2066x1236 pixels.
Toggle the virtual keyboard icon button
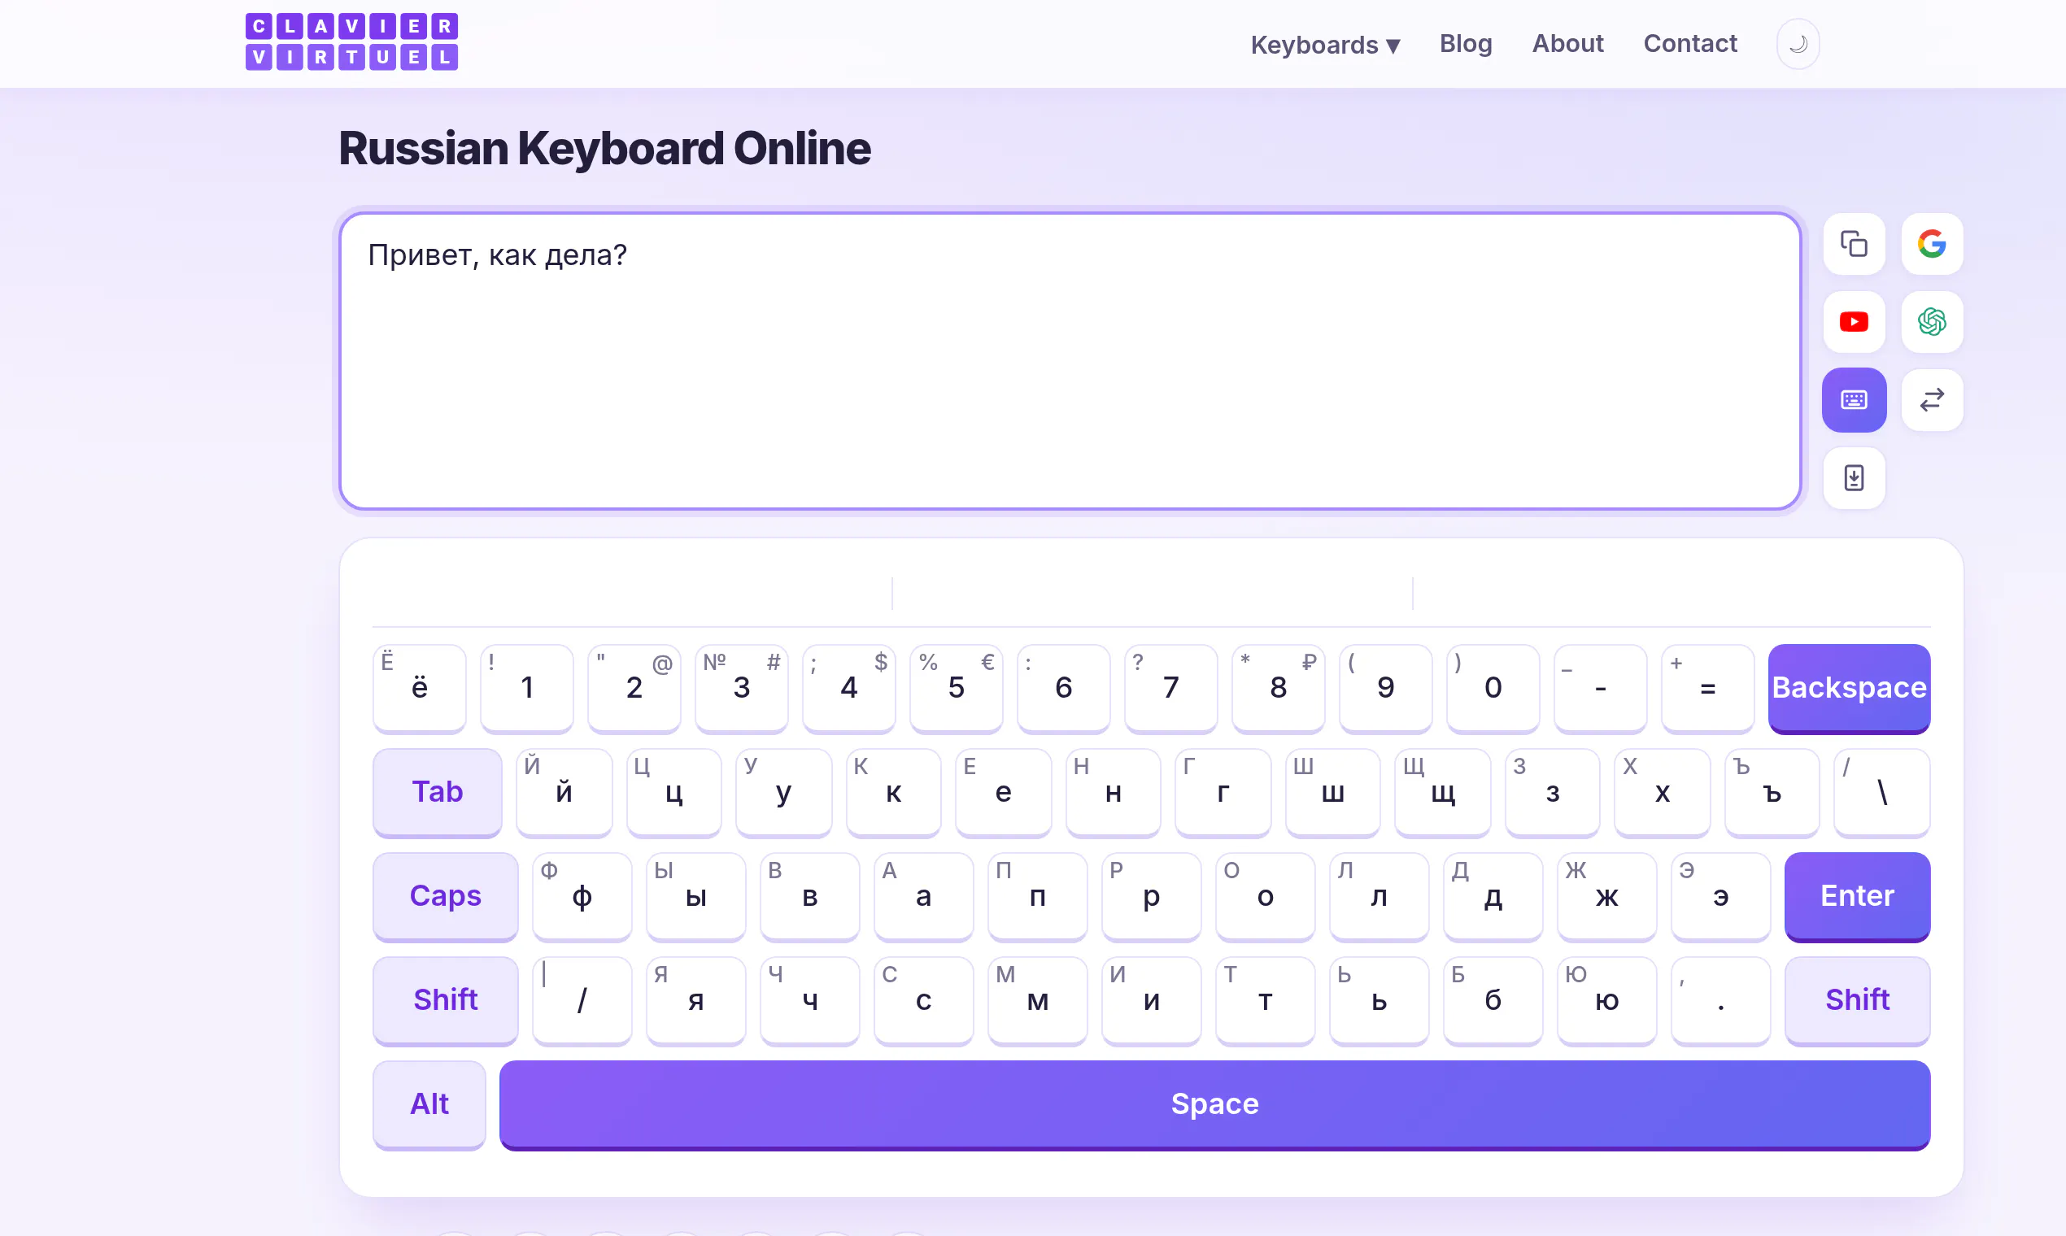(1854, 400)
